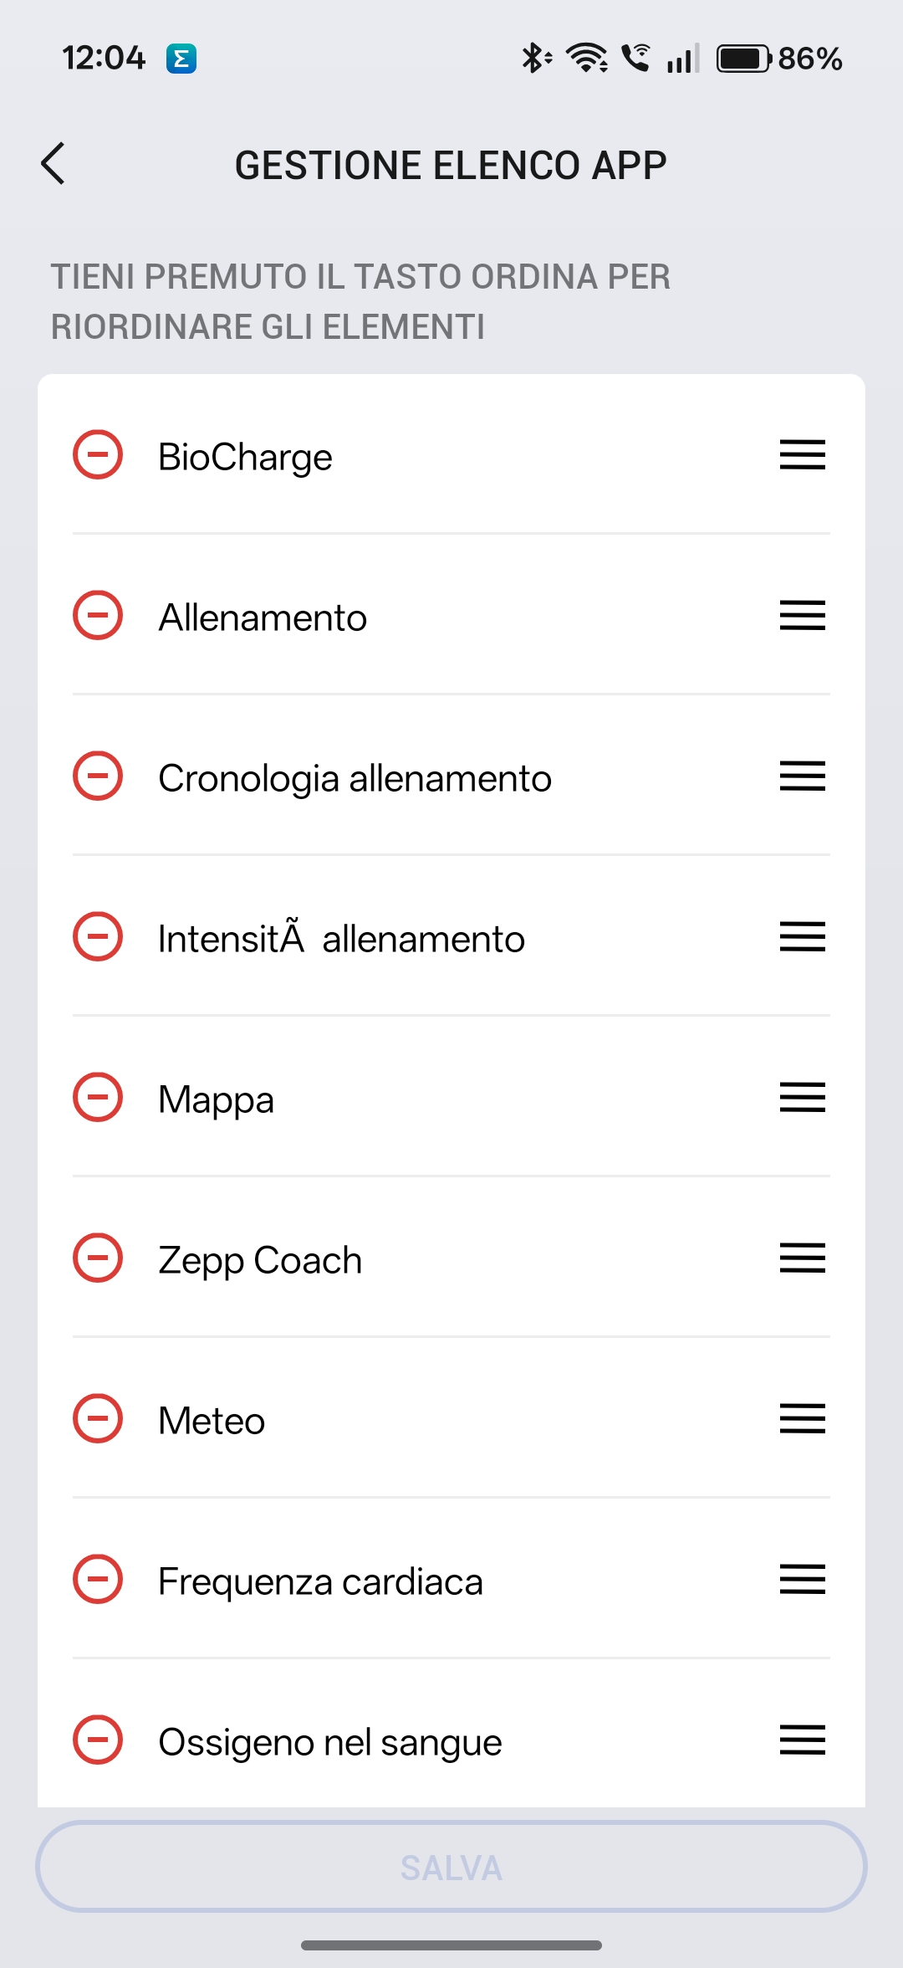The height and width of the screenshot is (1968, 903).
Task: Tap the Meteo reorder handle
Action: pyautogui.click(x=802, y=1419)
